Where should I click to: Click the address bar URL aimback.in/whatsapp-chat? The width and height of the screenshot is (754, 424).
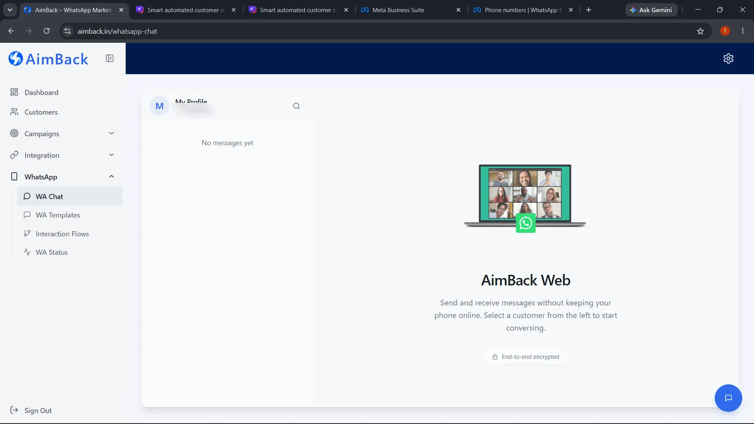click(117, 31)
